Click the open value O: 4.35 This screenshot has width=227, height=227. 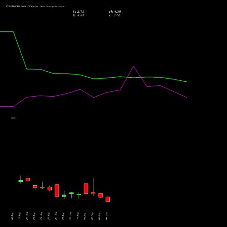[79, 15]
